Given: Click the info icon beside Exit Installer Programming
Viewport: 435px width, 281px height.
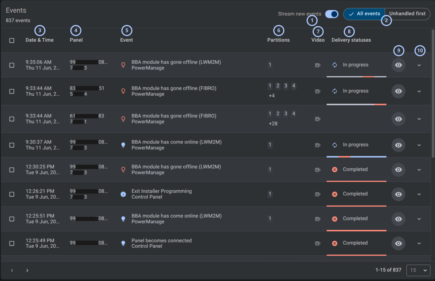Looking at the screenshot, I should tap(123, 194).
